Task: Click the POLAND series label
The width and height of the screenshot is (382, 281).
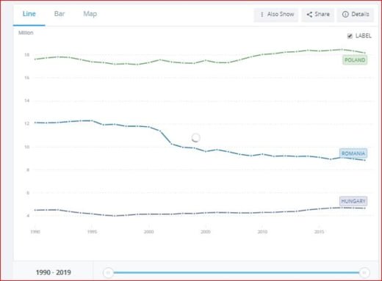Action: (355, 60)
